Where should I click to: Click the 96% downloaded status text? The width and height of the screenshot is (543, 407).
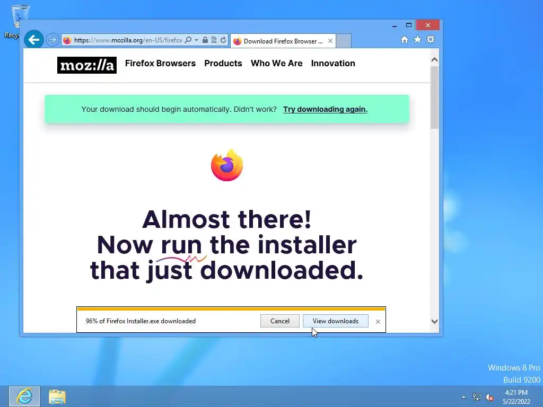pos(141,321)
